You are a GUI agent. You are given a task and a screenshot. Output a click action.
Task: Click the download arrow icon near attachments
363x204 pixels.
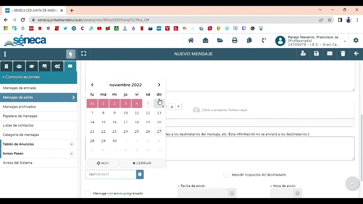pos(172,107)
